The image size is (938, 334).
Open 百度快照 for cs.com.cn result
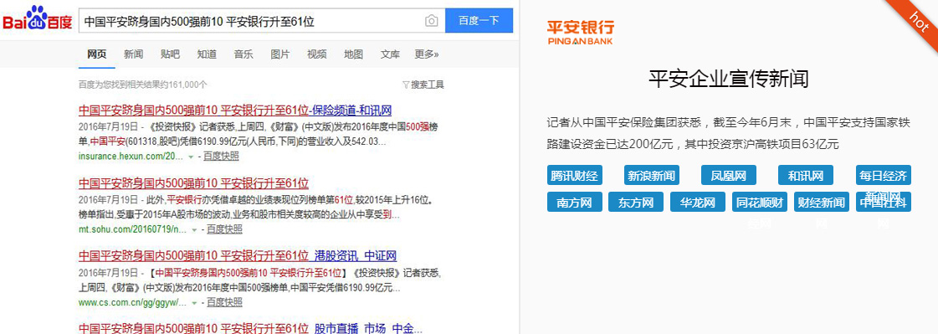224,303
